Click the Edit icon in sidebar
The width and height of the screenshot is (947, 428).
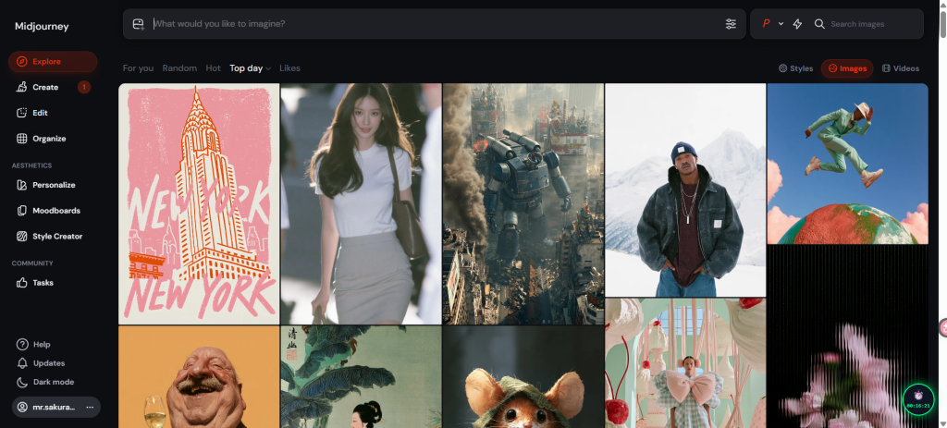click(22, 113)
